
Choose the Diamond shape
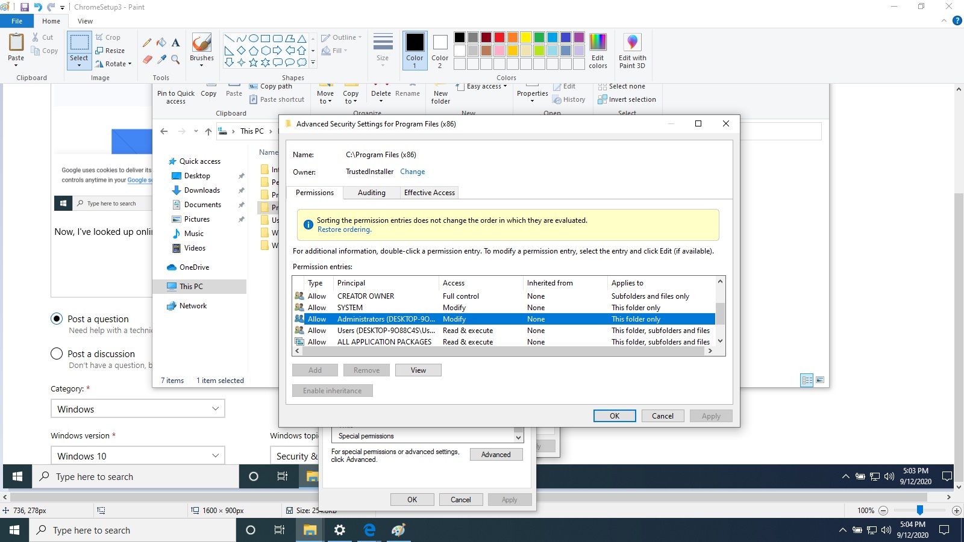coord(242,51)
